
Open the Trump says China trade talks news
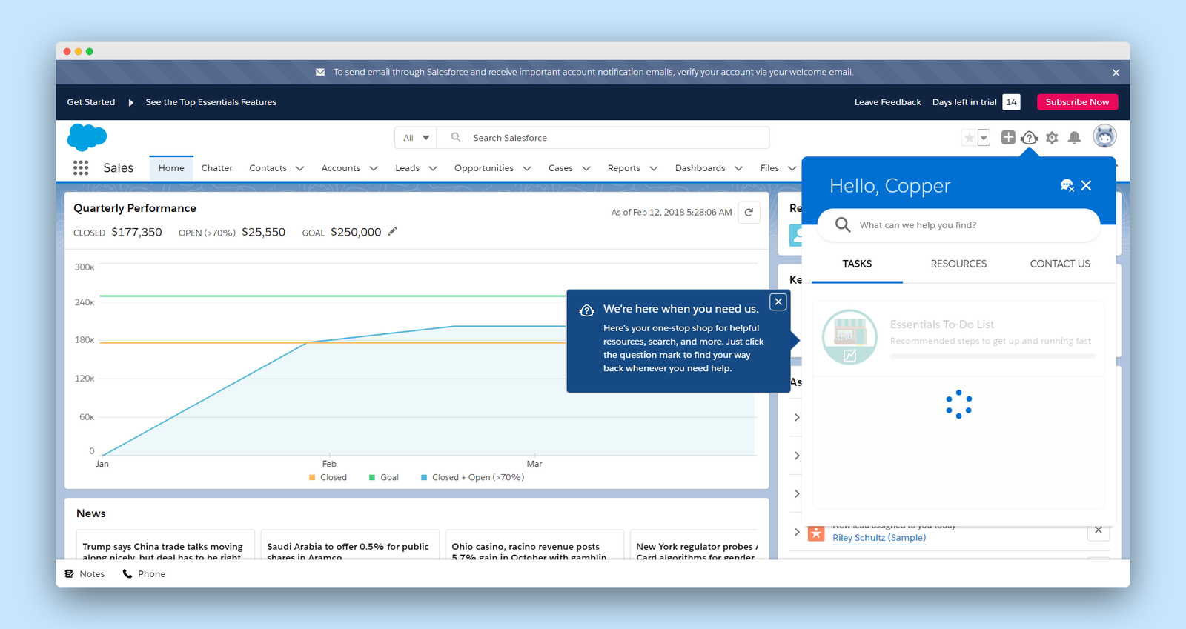[x=165, y=545]
